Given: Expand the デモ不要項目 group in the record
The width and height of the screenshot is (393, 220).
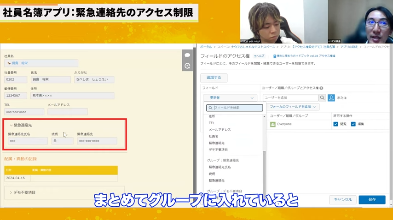Looking at the screenshot, I should (x=11, y=192).
